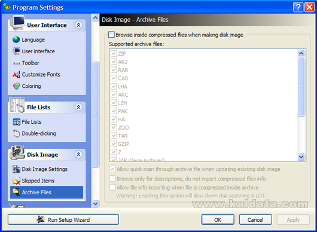Click the sidebar scrollbar thumb
This screenshot has width=317, height=232.
tap(96, 114)
